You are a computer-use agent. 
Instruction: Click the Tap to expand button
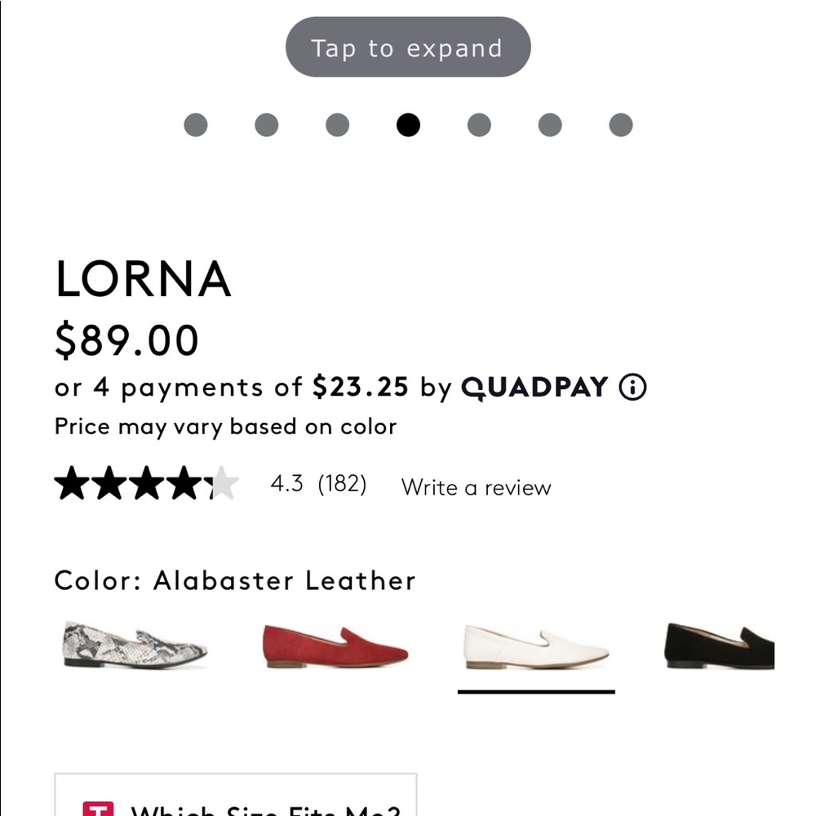tap(408, 48)
